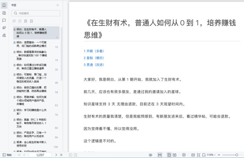
Task: Open the Attachments paperclip sidebar icon
Action: [x=4, y=28]
